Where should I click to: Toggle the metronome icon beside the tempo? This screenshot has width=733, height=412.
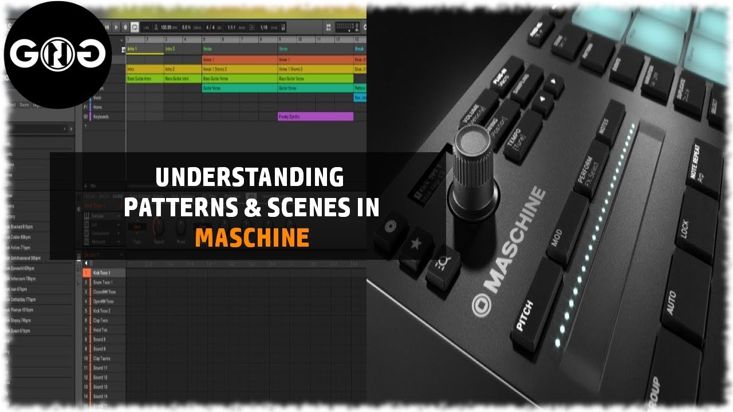(x=155, y=27)
